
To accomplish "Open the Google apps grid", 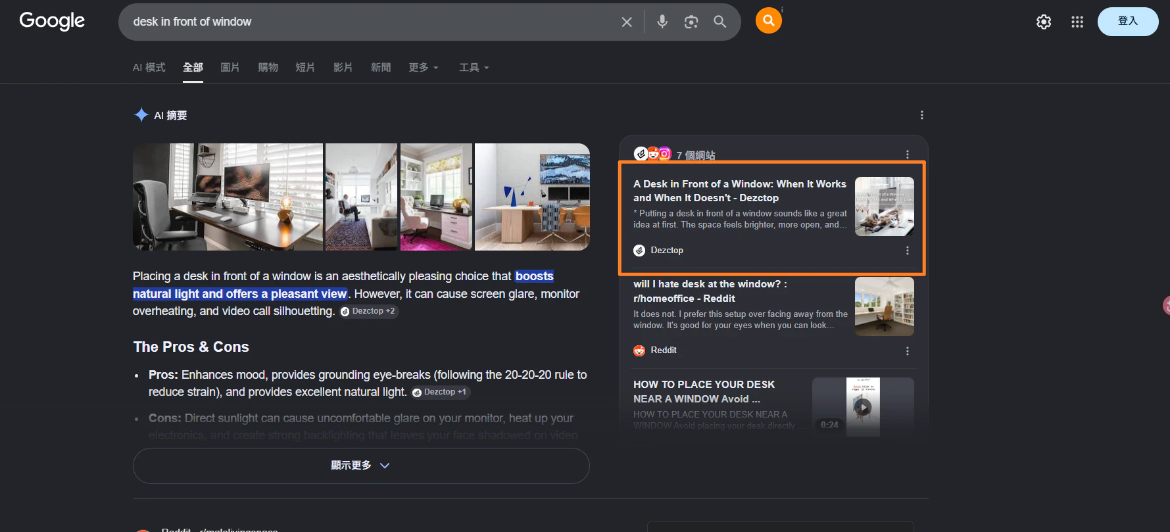I will (1077, 22).
